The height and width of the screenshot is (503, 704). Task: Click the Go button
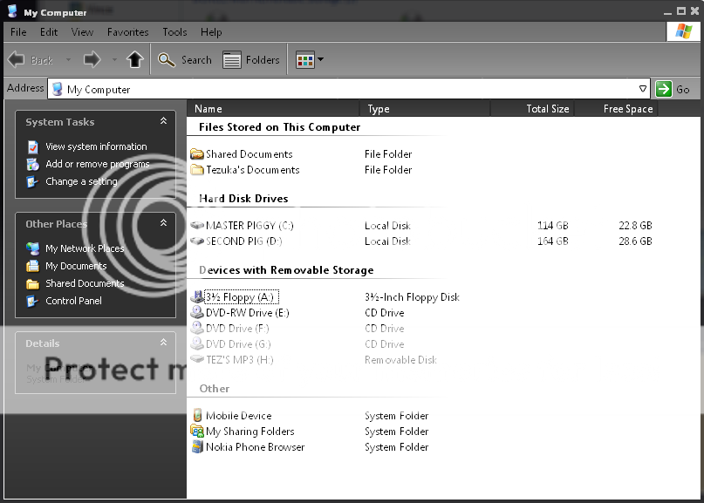673,89
